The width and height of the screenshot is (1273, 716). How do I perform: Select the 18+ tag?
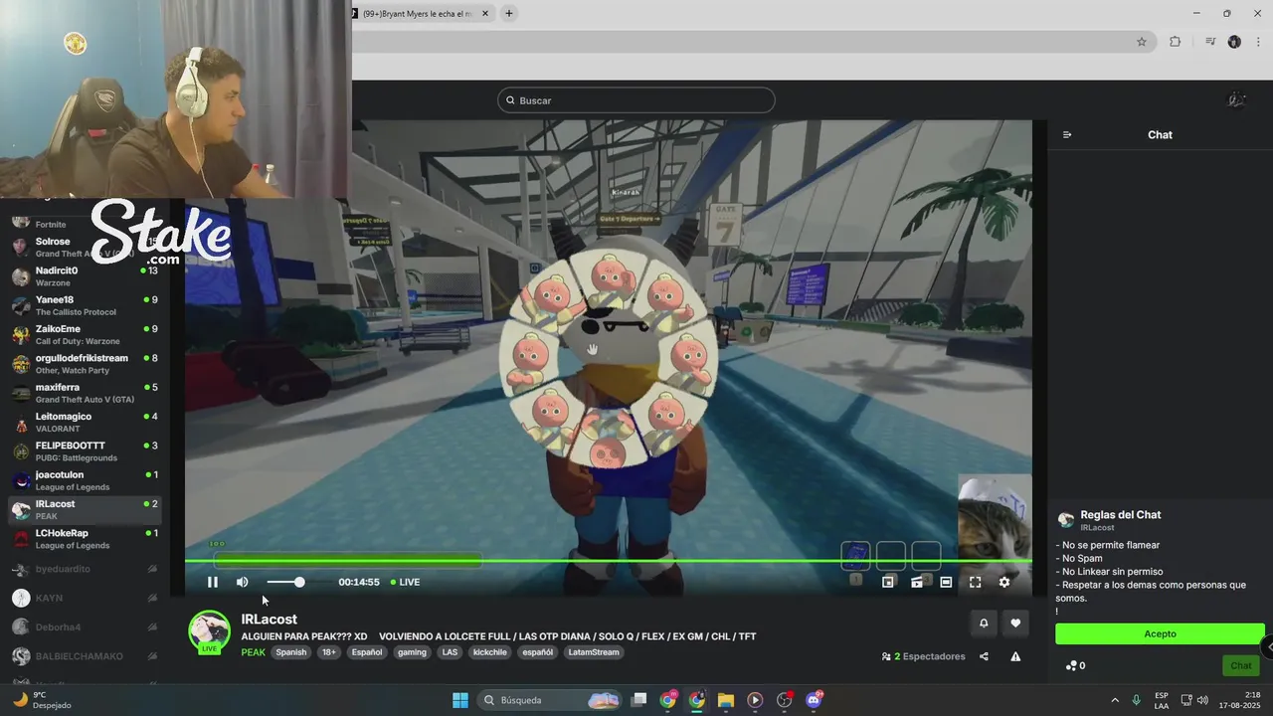329,652
